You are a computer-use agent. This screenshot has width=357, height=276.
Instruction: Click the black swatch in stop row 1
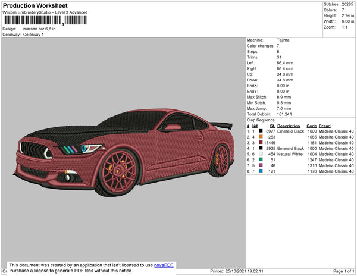pos(261,131)
